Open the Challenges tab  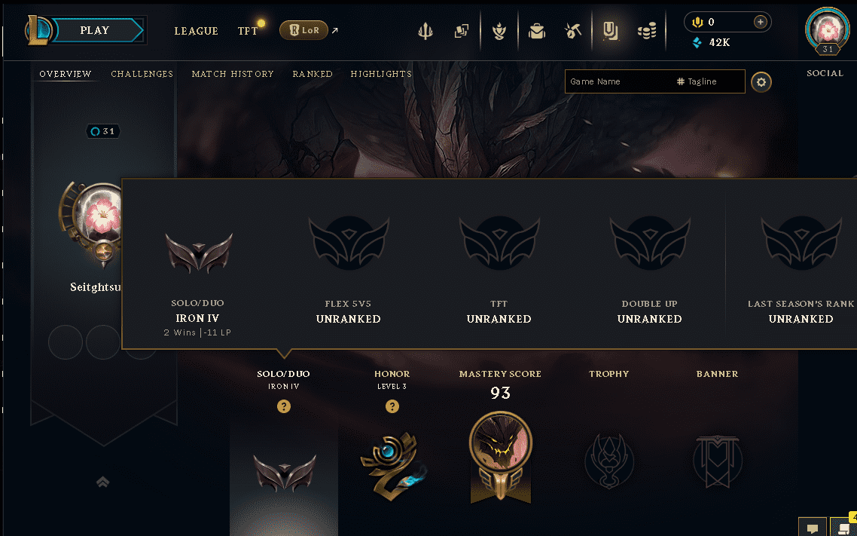142,74
